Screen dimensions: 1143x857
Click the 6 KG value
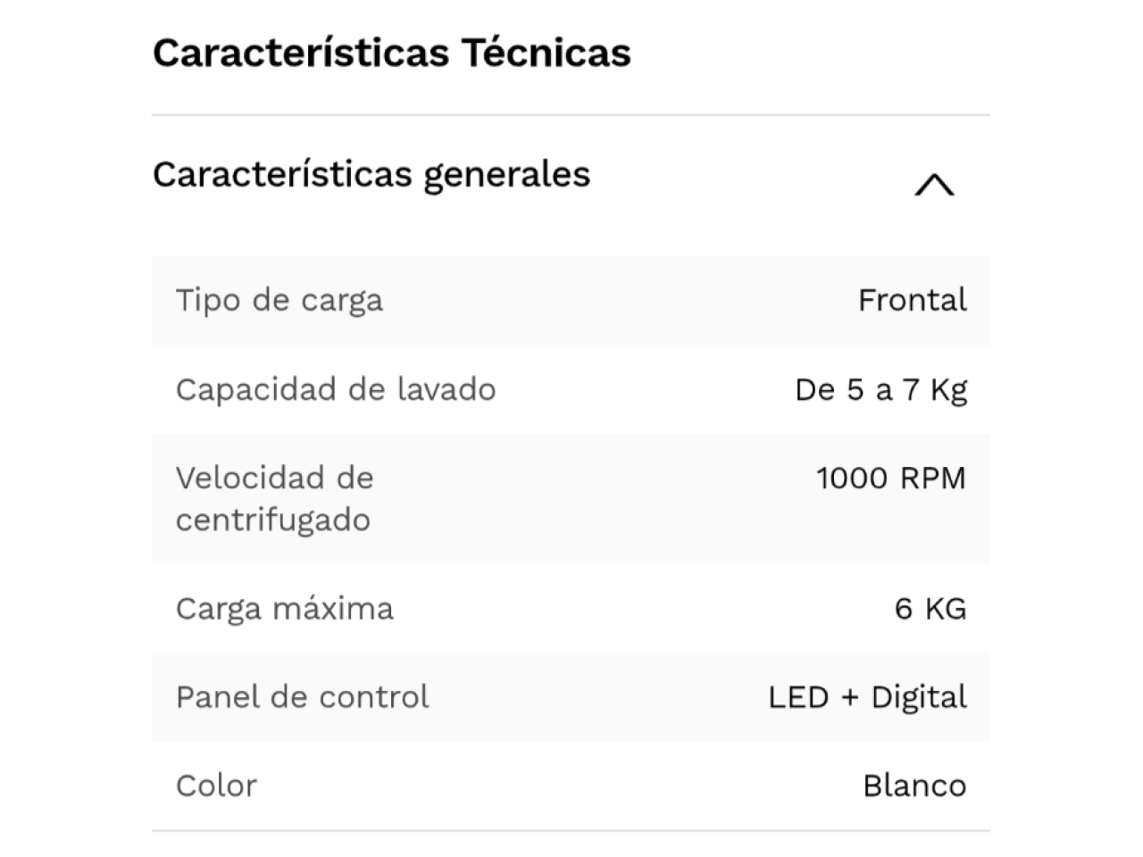click(x=930, y=609)
